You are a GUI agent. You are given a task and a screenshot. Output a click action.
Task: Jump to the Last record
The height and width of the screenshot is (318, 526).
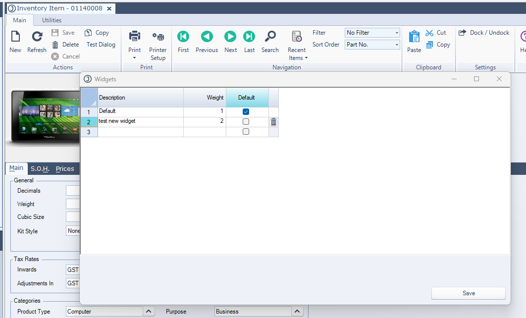[249, 37]
